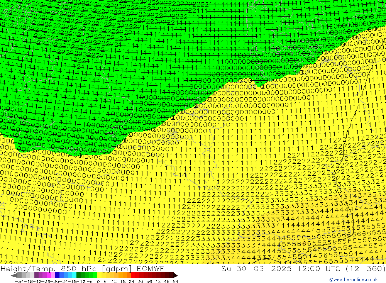Click the "ECMWF" model label
The height and width of the screenshot is (283, 386).
150,269
